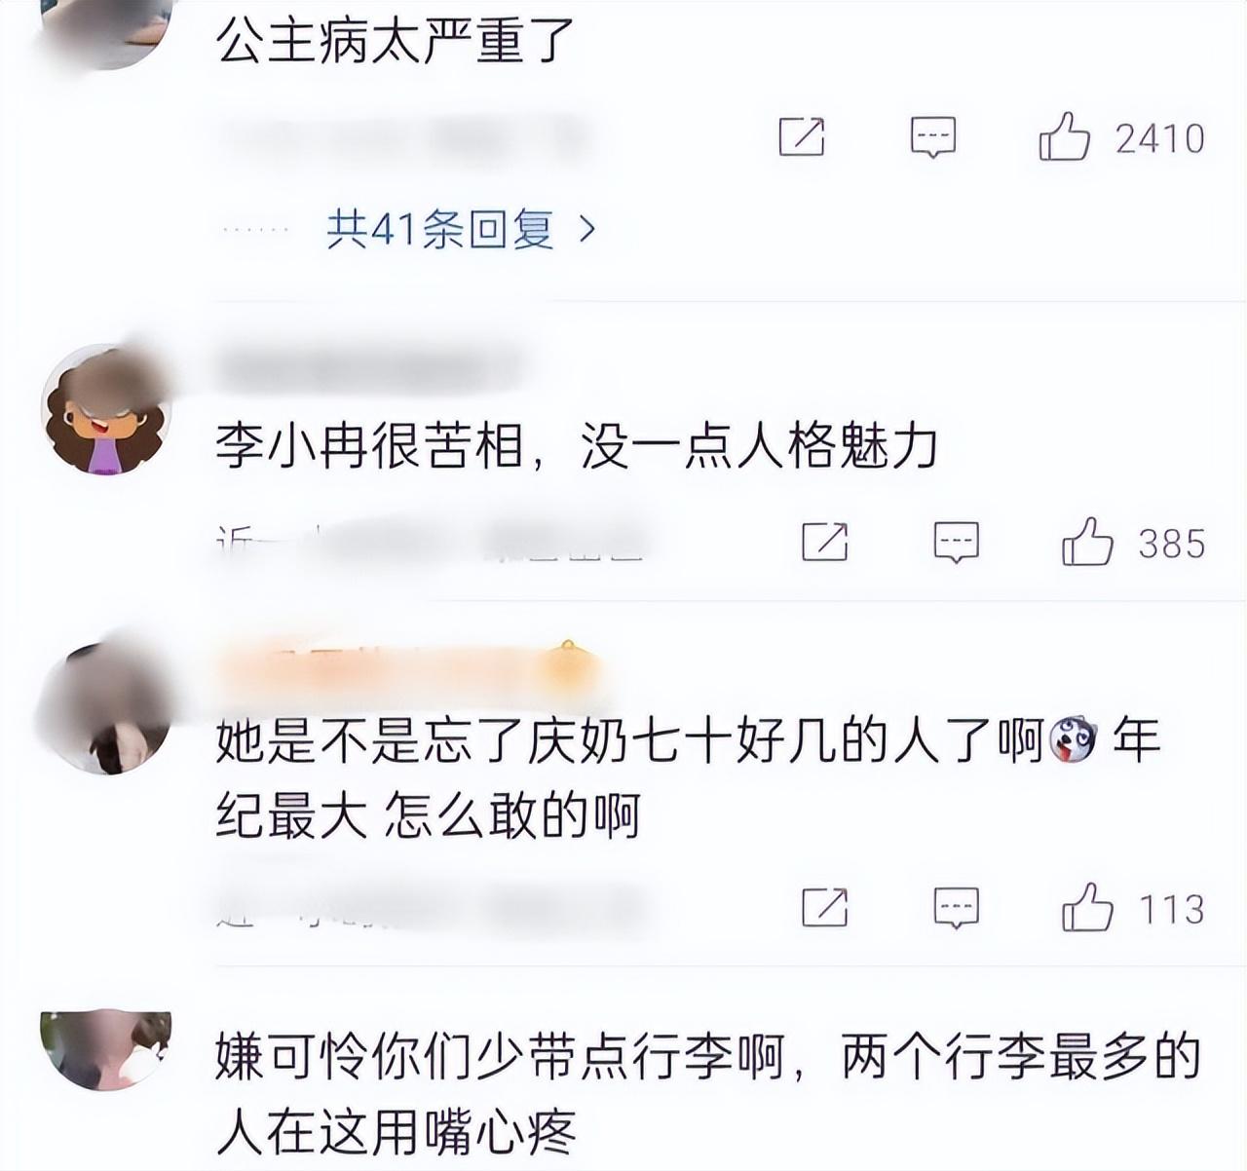Like the comment with 113 likes
Image resolution: width=1247 pixels, height=1171 pixels.
[1087, 908]
